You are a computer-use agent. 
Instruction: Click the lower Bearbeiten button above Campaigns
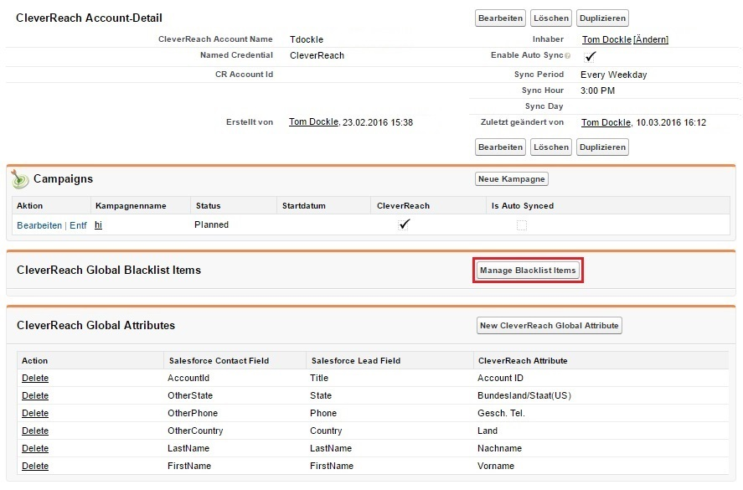click(x=500, y=147)
